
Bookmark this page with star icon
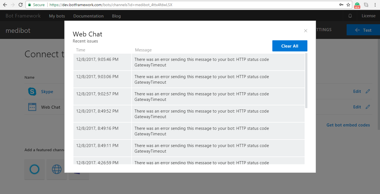(348, 5)
